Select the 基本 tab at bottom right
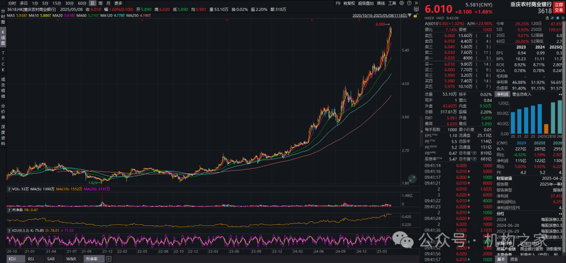This screenshot has height=263, width=566. click(501, 259)
